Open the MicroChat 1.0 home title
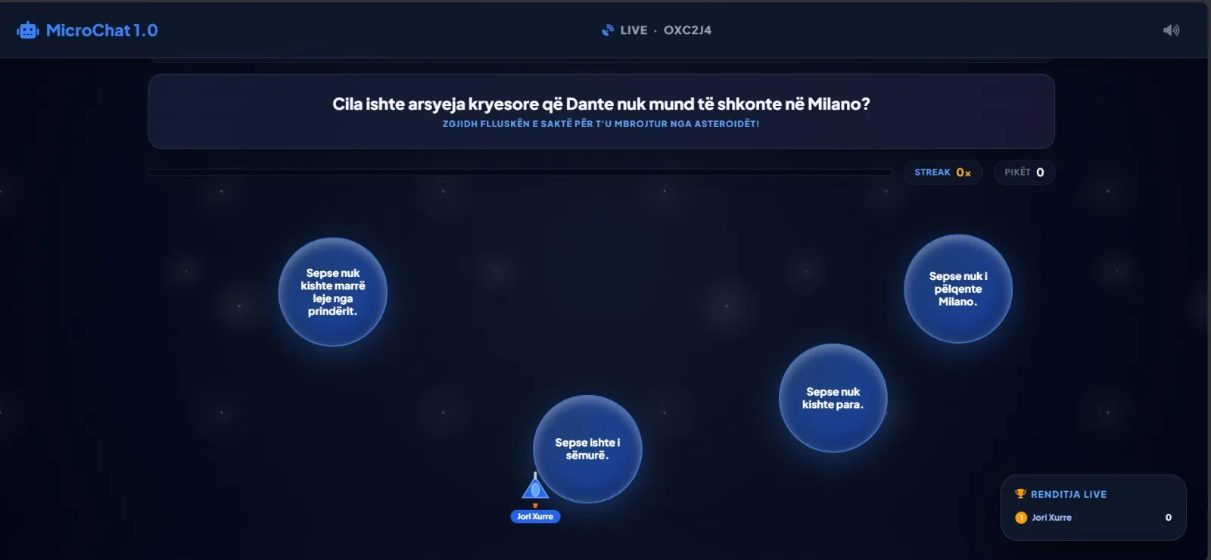The image size is (1211, 560). 102,30
